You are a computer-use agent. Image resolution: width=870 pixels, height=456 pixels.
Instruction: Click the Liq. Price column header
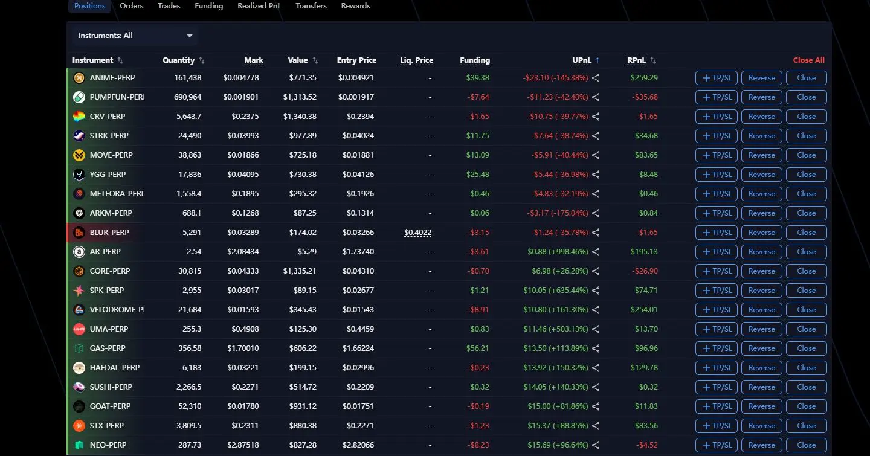click(x=417, y=60)
